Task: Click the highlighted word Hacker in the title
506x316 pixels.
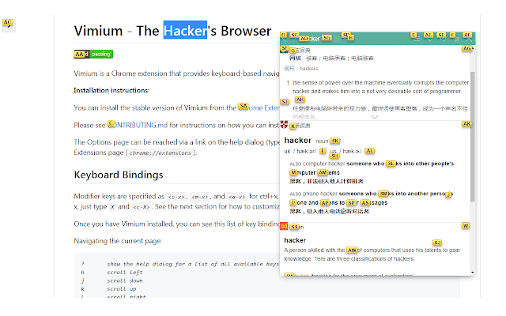Action: [185, 31]
